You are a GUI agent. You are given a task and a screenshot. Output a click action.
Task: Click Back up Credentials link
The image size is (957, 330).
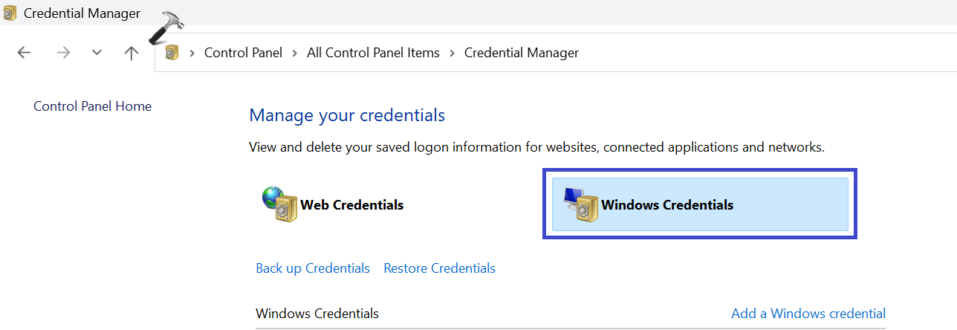312,268
